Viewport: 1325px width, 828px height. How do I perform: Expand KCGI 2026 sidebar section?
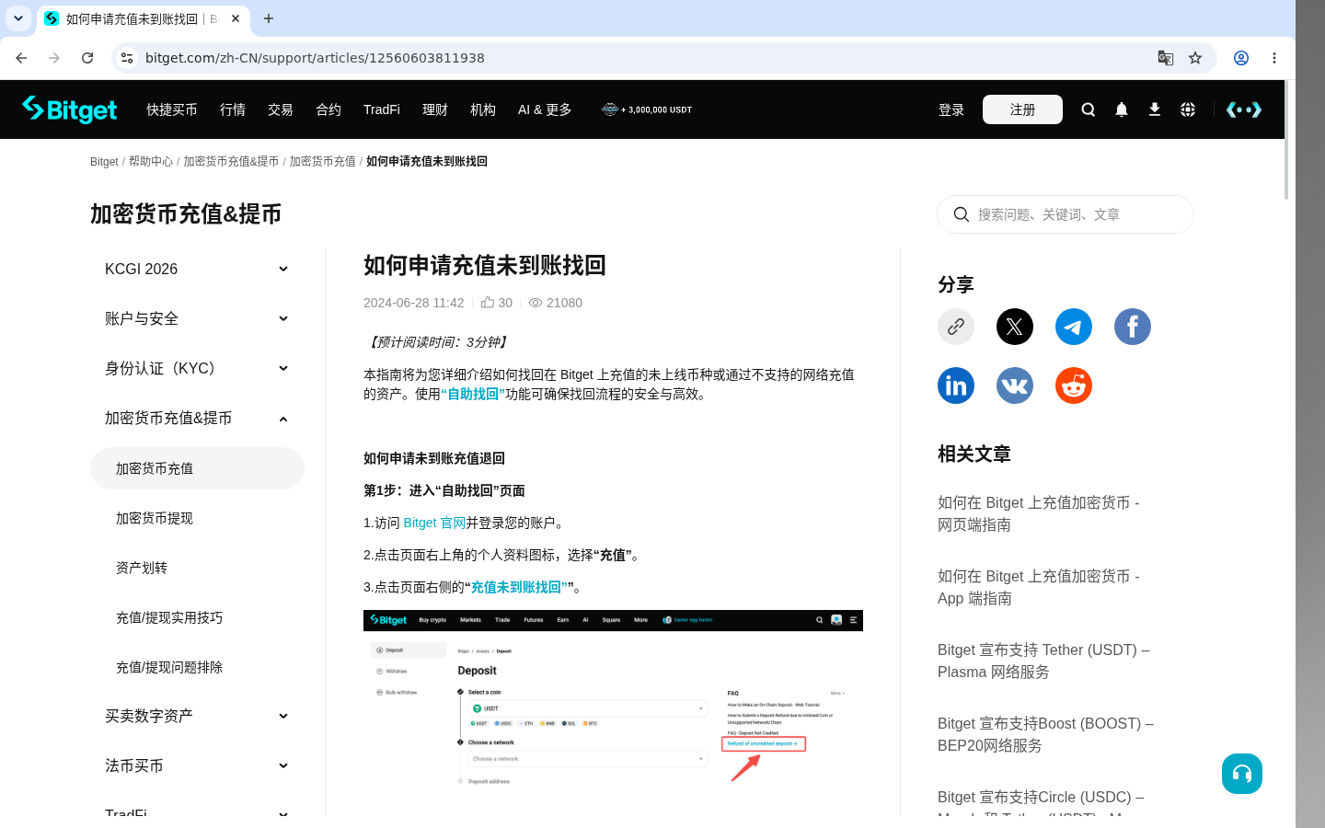tap(197, 269)
